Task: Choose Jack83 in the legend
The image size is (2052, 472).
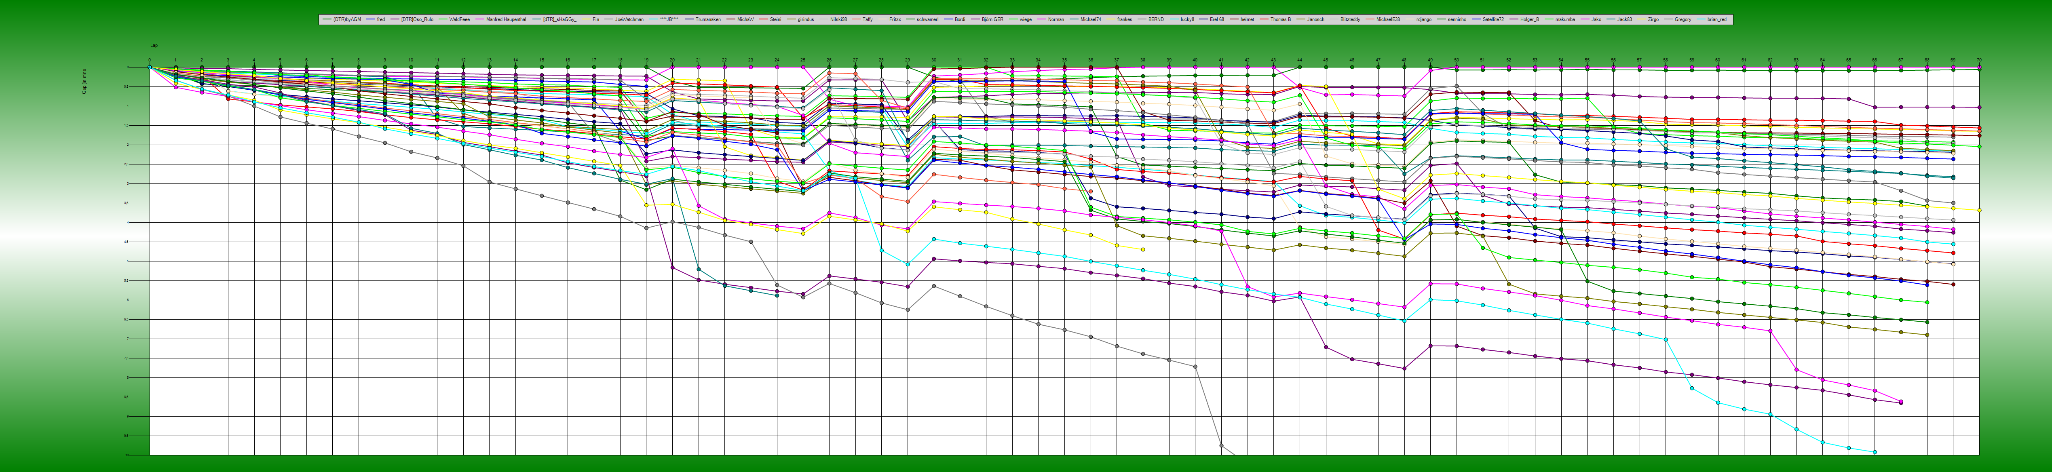Action: click(1625, 19)
